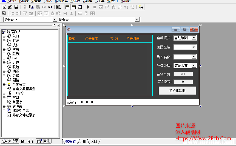Click the 初始化辅助 button
This screenshot has width=236, height=146.
[x=177, y=91]
